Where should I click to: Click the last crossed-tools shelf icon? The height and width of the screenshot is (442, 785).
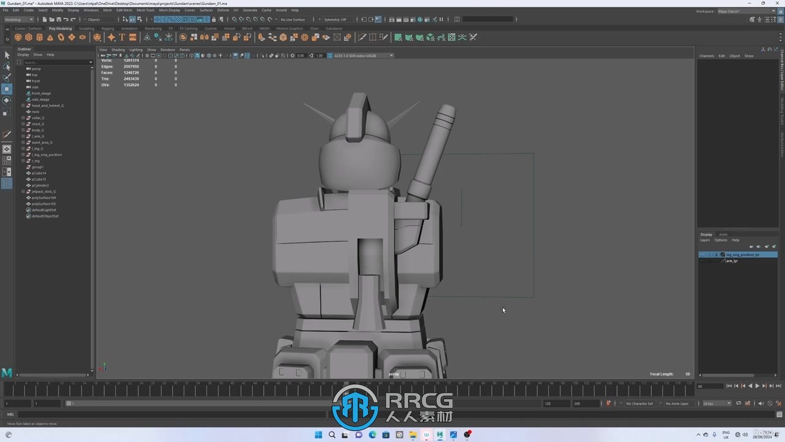coord(473,37)
